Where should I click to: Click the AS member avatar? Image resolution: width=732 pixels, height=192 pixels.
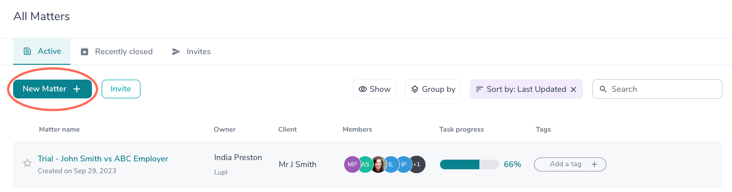click(x=366, y=164)
